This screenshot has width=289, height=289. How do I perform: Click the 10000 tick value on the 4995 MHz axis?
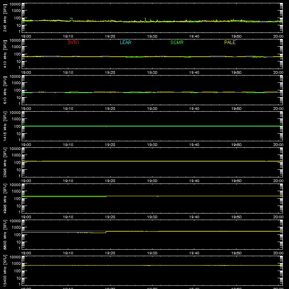[15, 185]
